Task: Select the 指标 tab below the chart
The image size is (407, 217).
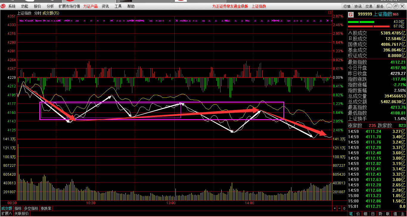Action: tap(18, 209)
